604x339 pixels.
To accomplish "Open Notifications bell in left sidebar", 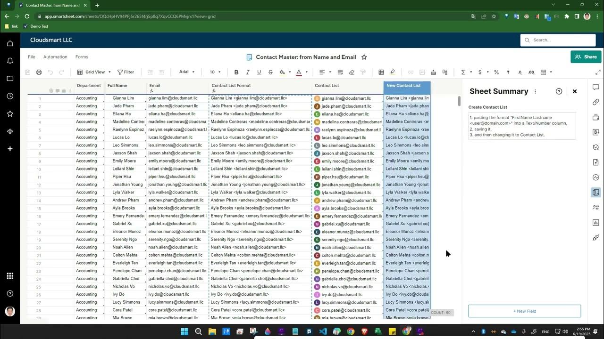I will click(10, 61).
